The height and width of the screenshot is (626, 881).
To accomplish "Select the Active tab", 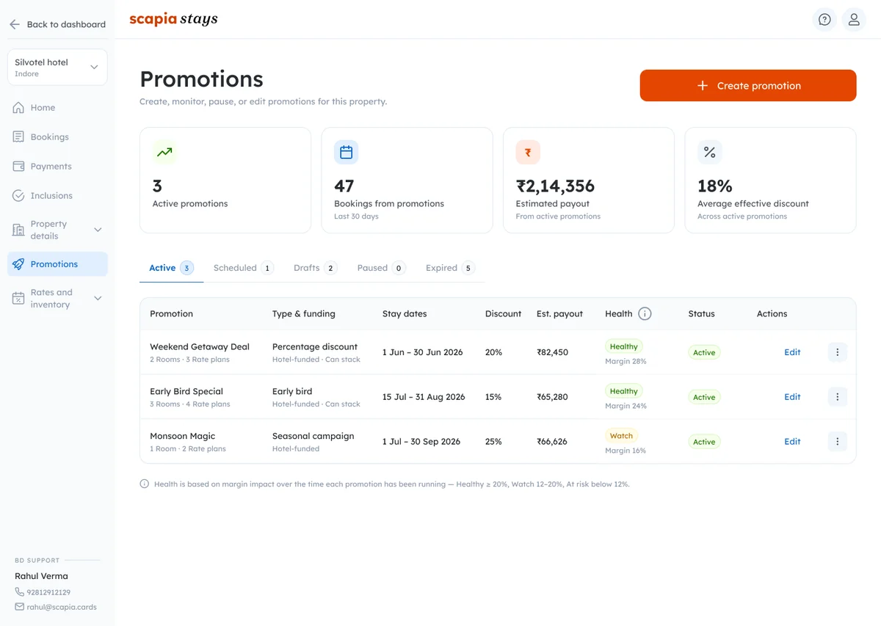I will pos(171,268).
